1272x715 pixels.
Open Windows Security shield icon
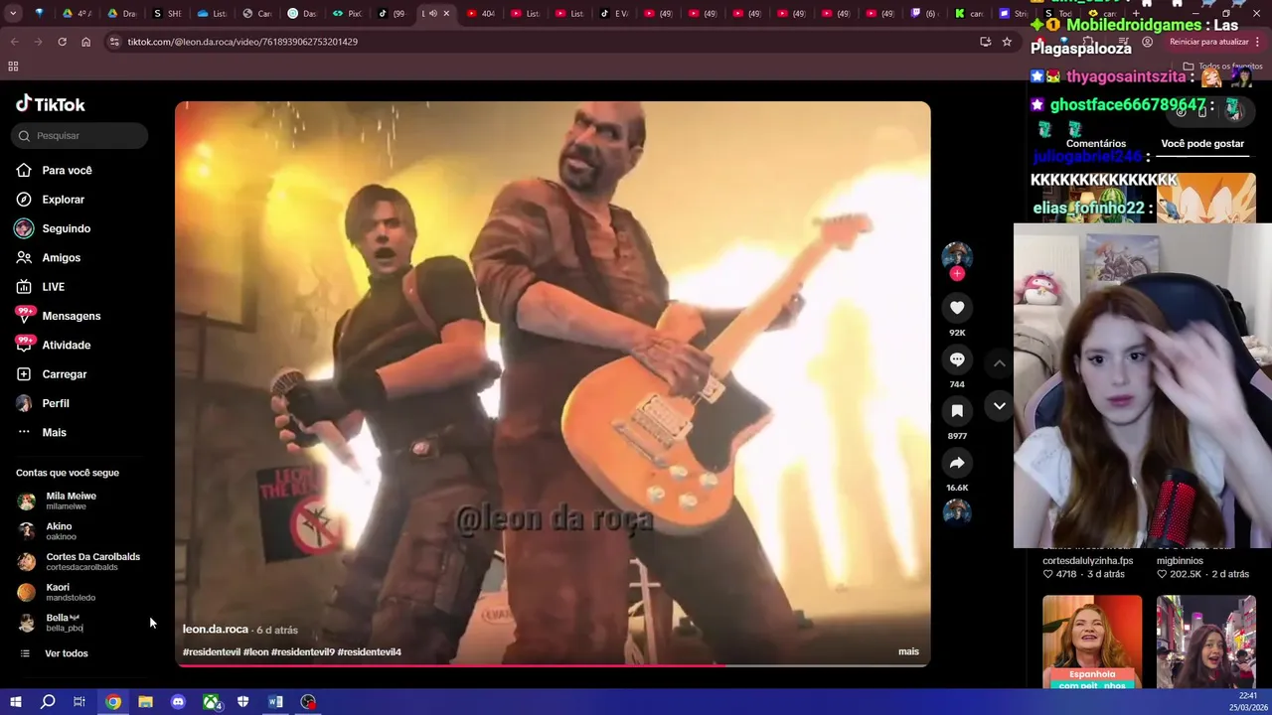point(243,702)
